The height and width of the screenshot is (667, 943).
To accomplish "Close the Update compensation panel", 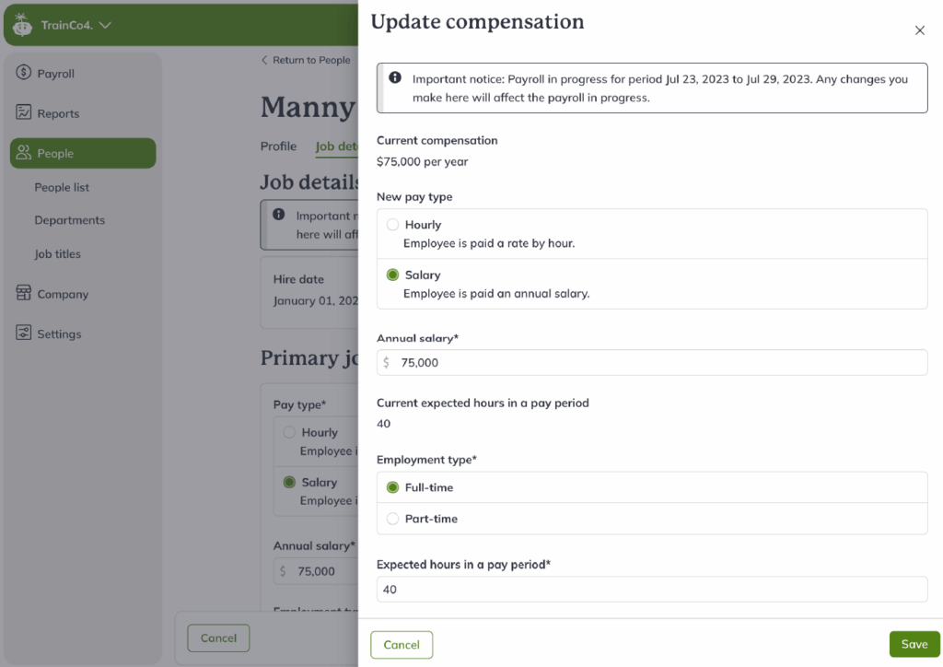I will [920, 30].
